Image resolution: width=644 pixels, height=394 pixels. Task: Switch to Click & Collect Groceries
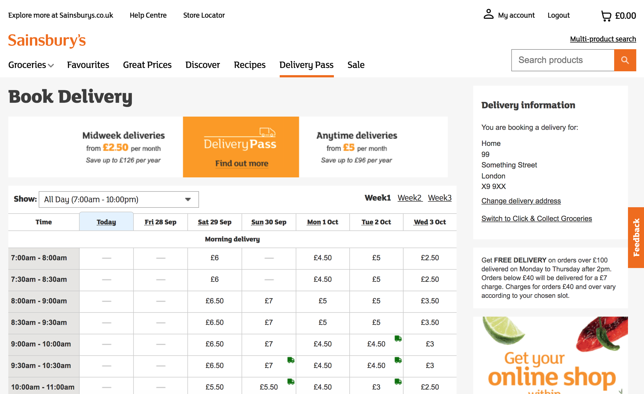point(536,219)
